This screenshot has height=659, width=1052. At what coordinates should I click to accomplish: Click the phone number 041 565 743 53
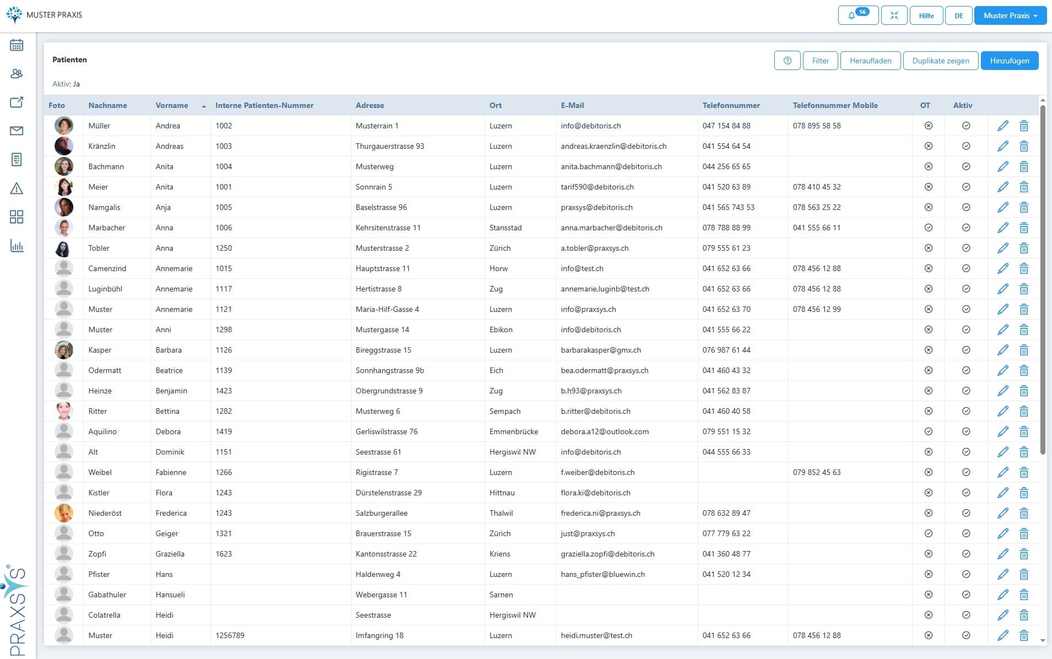coord(728,207)
